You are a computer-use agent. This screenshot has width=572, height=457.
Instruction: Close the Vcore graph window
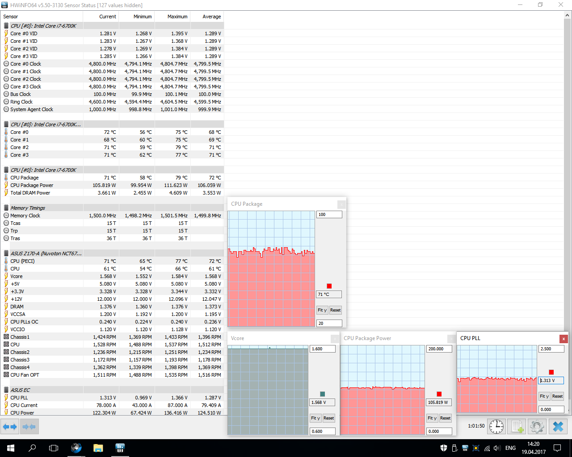point(335,339)
